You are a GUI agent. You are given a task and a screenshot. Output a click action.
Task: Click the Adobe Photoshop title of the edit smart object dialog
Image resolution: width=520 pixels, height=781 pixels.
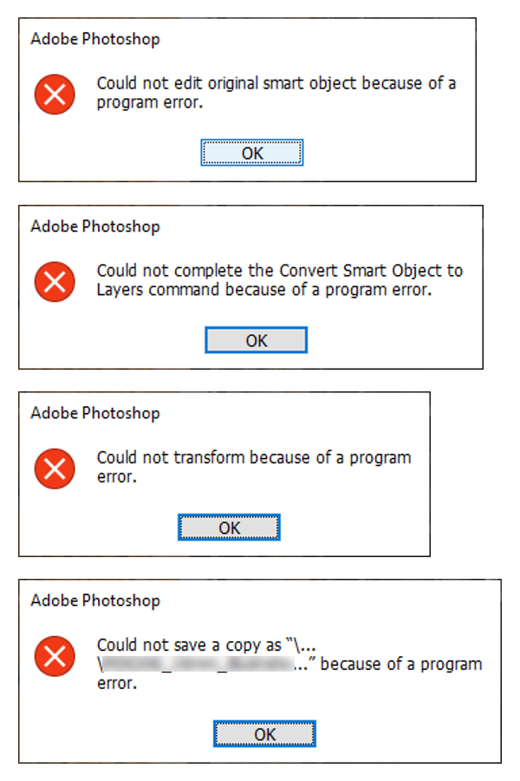pos(95,39)
